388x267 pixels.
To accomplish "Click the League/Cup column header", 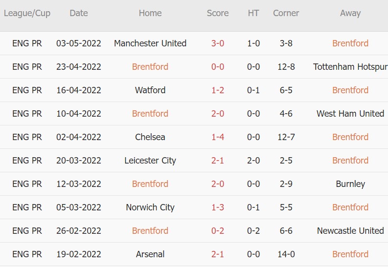I will coord(27,14).
